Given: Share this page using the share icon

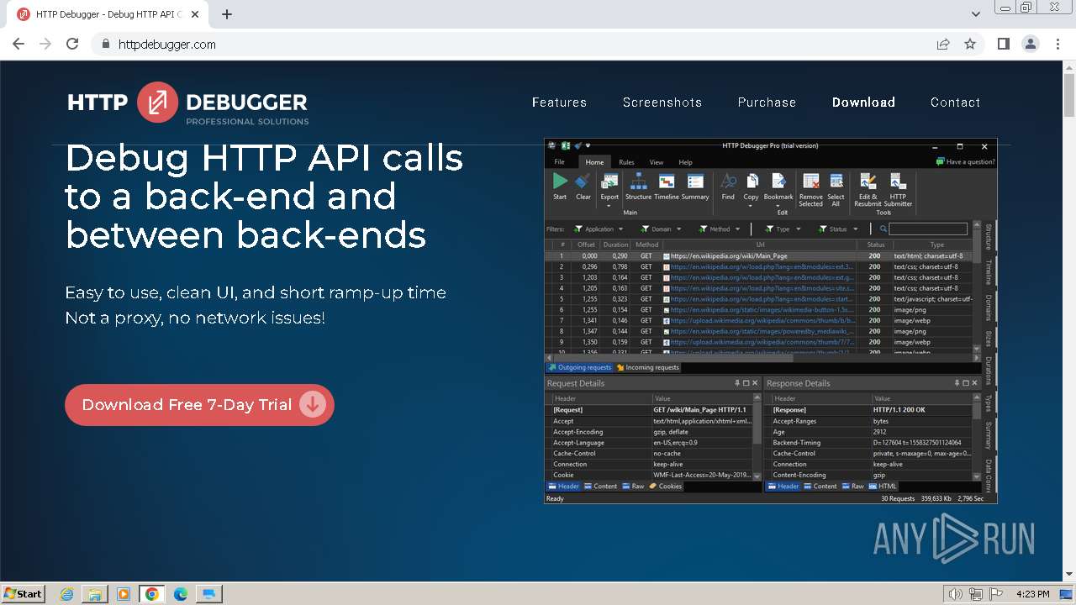Looking at the screenshot, I should click(943, 44).
